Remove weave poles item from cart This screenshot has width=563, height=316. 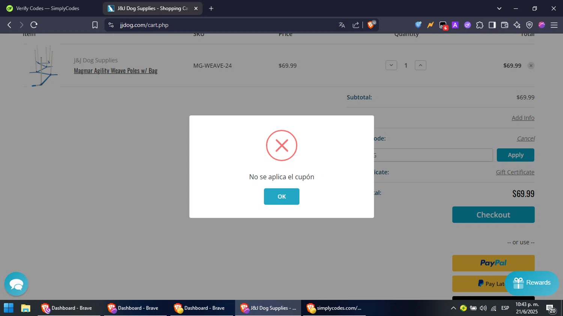(x=531, y=66)
